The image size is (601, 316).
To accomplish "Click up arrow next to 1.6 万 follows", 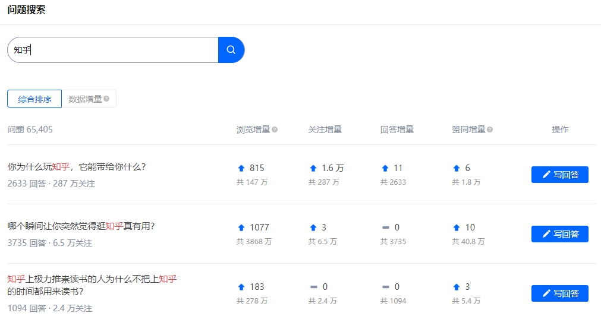I will coord(313,168).
